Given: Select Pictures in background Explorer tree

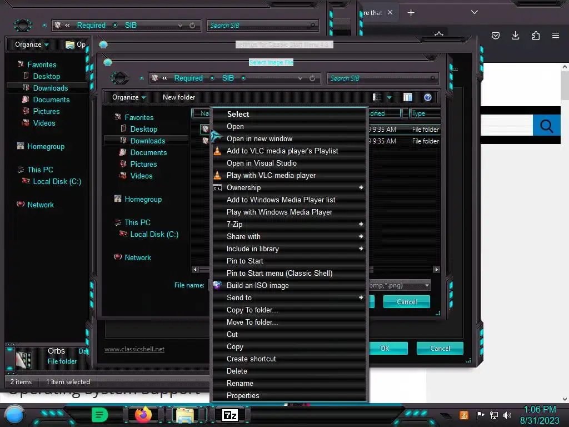Looking at the screenshot, I should [46, 111].
